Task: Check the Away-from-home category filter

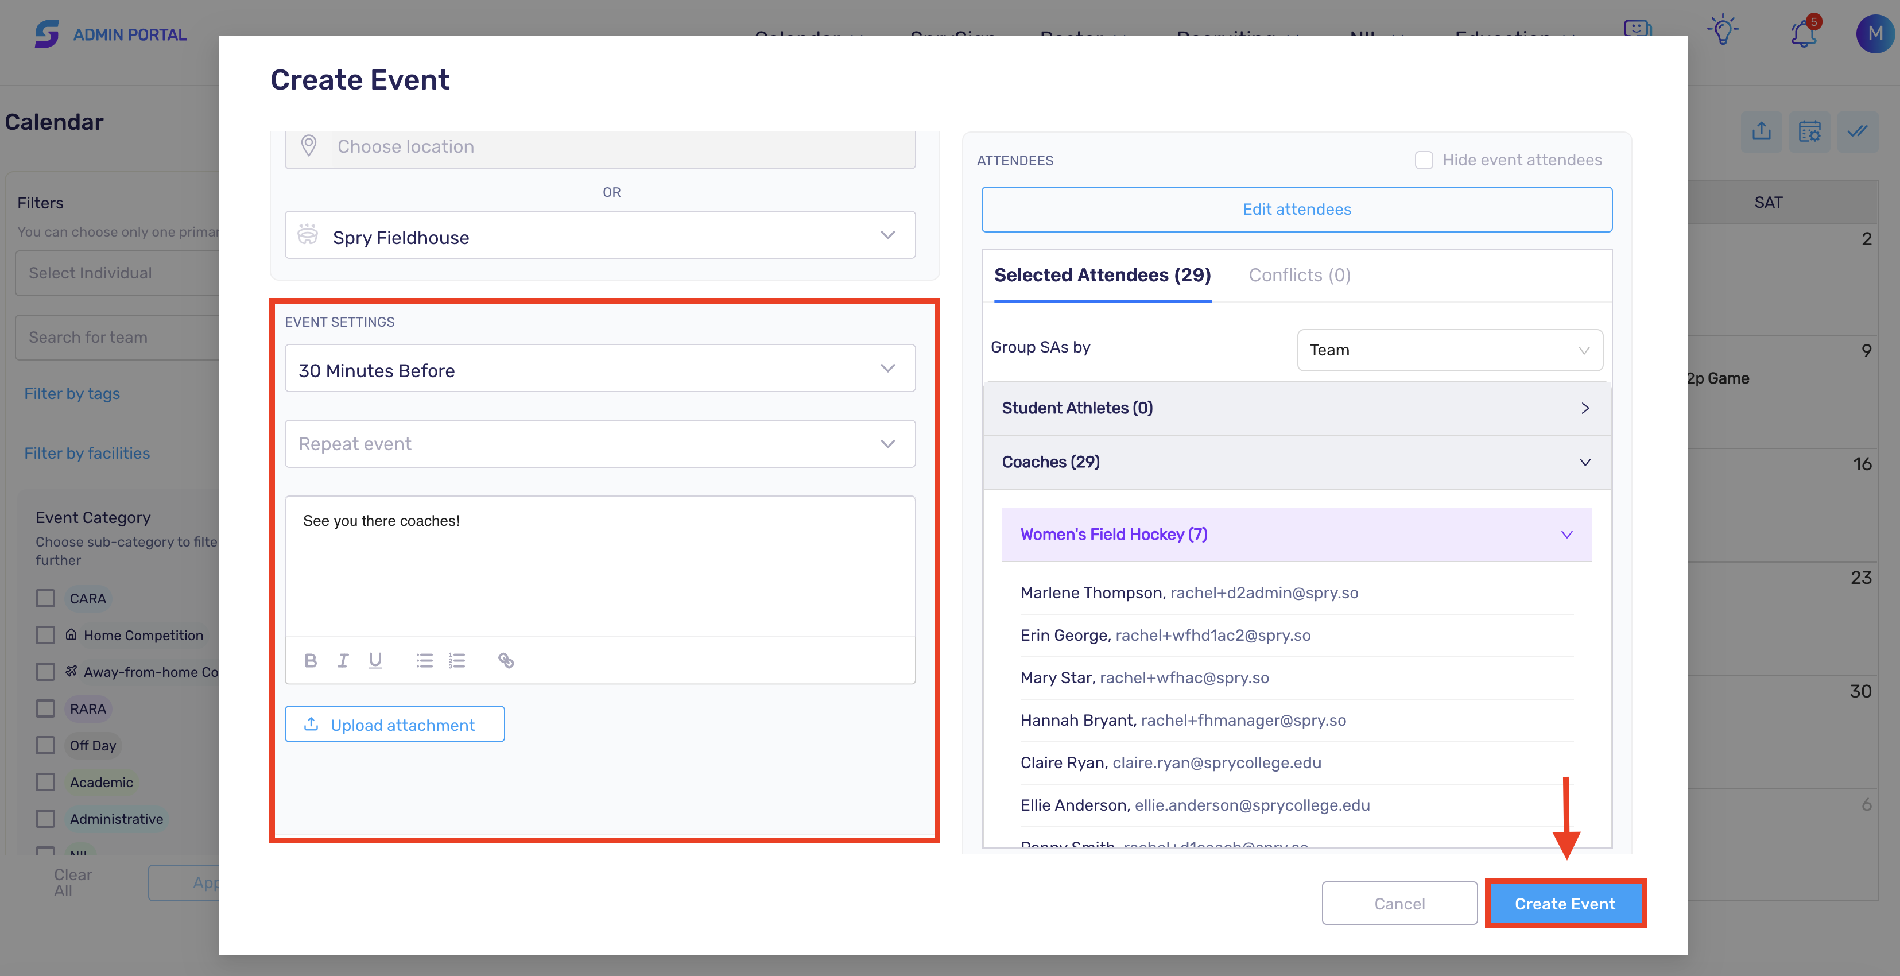Action: [x=46, y=672]
